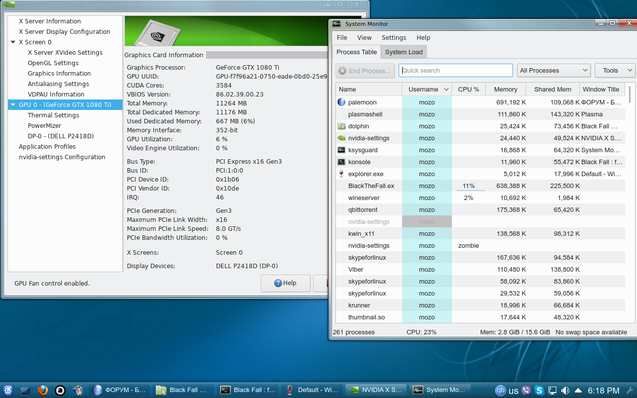Viewport: 637px width, 398px height.
Task: Click the End Process button
Action: point(365,71)
